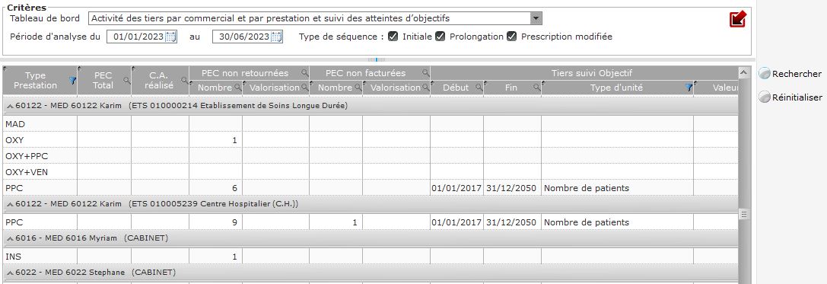Sort by Fin column header
The width and height of the screenshot is (827, 284).
tap(511, 88)
